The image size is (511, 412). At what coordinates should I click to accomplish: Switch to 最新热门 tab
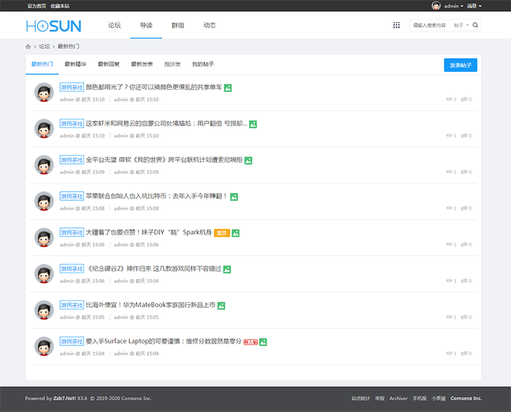42,64
